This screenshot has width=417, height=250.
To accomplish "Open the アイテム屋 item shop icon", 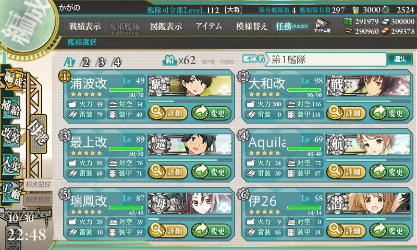I will (x=322, y=26).
